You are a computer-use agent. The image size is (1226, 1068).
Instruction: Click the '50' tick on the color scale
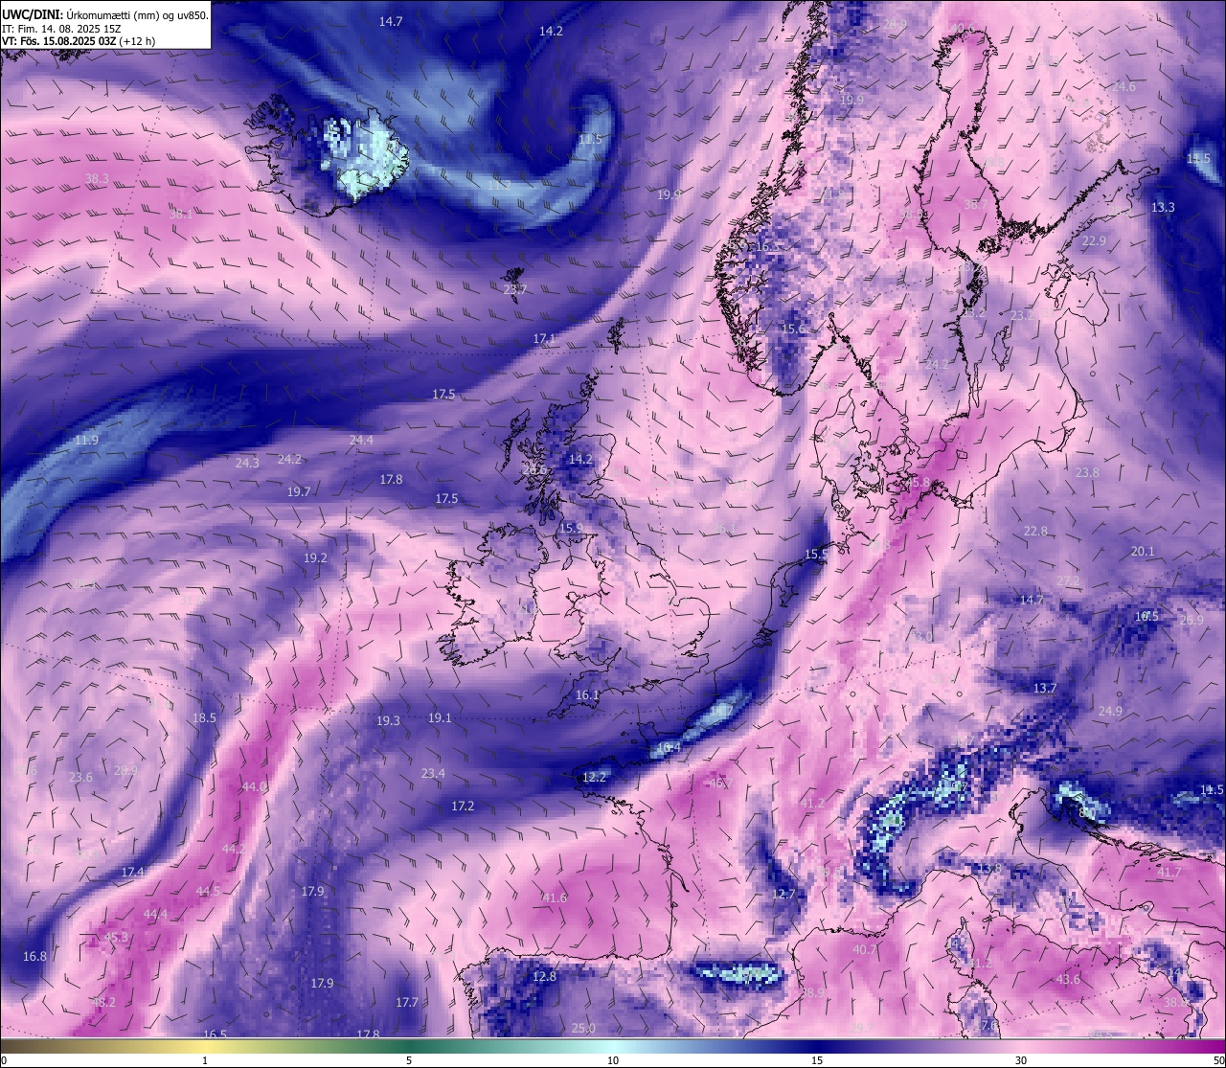tap(1218, 1059)
